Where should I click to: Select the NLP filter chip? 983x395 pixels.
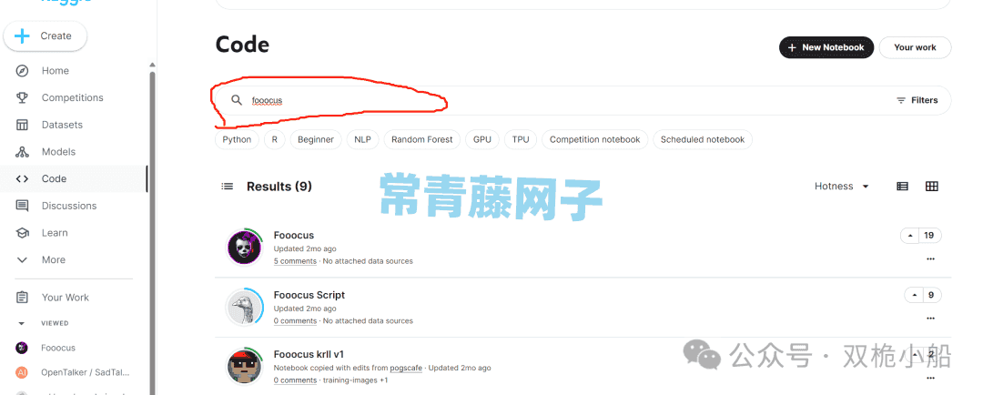point(362,140)
